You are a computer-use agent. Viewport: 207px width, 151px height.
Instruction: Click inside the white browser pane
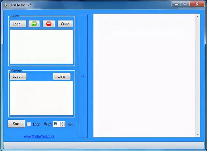pyautogui.click(x=144, y=75)
